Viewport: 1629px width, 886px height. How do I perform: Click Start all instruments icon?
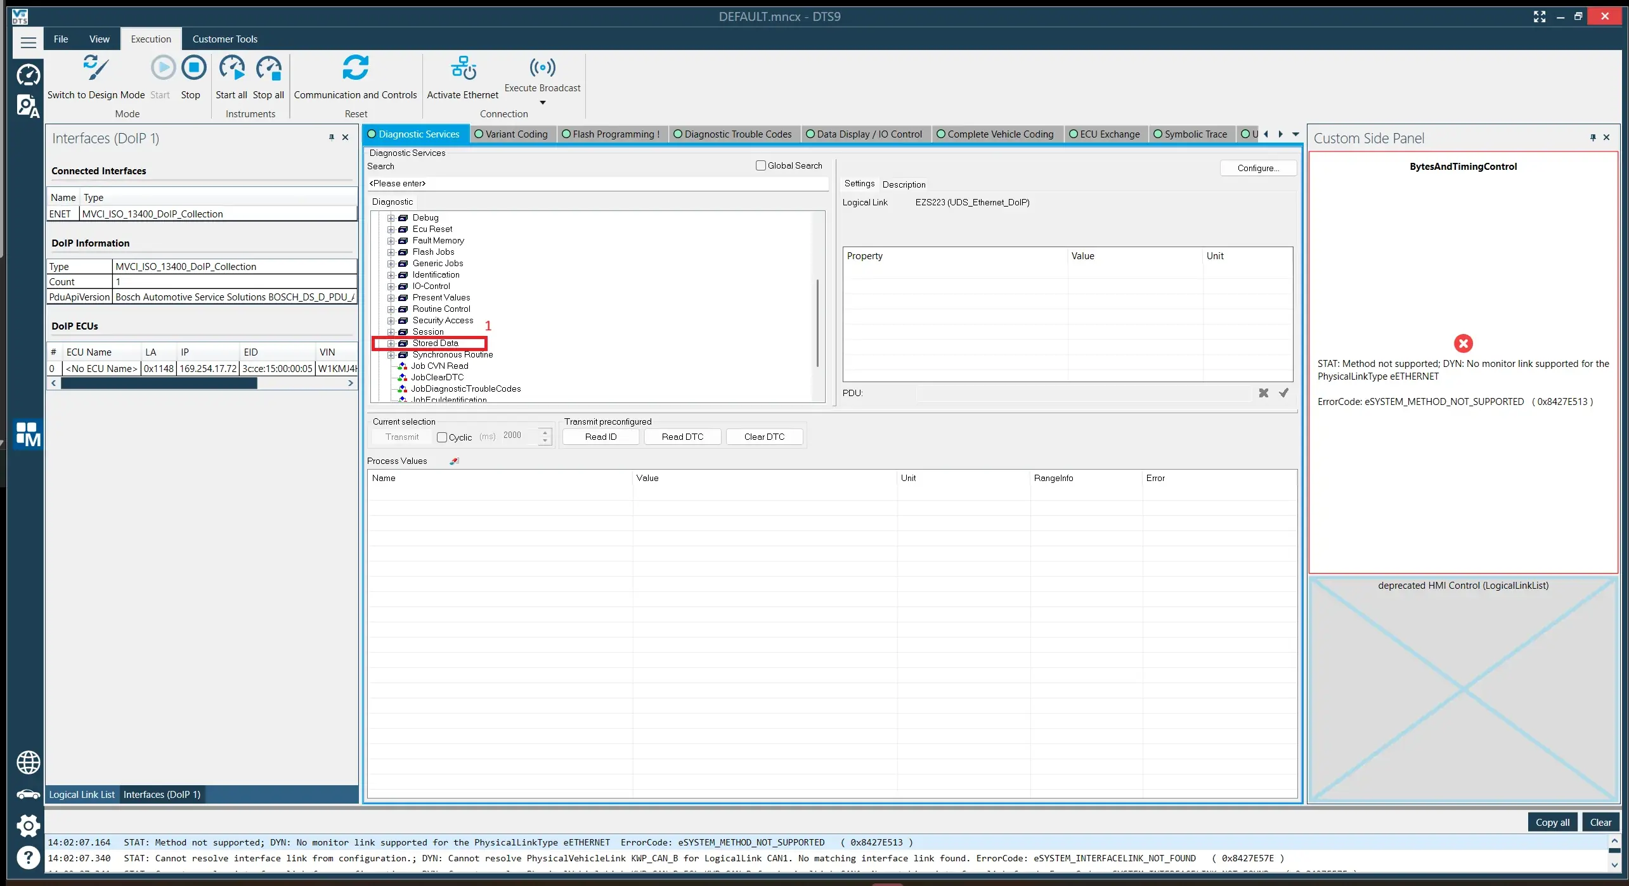click(x=232, y=68)
